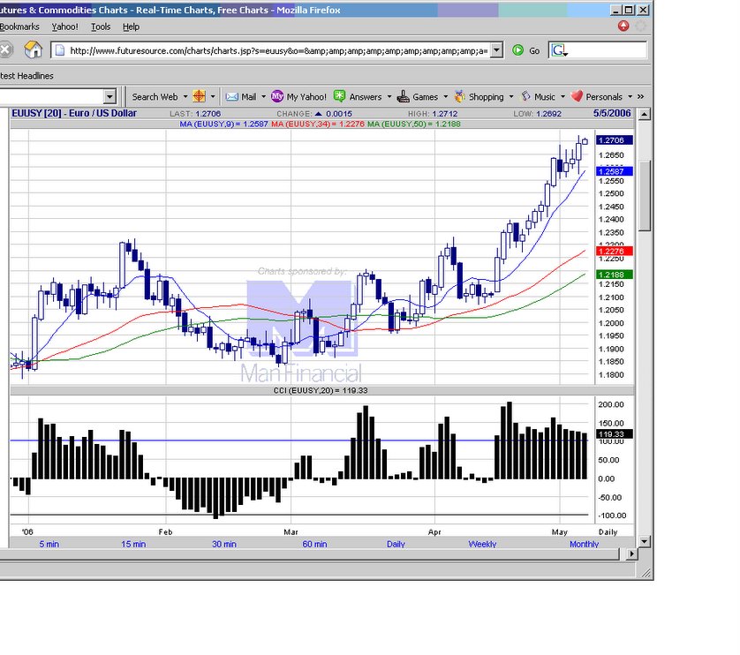Screen dimensions: 740x655
Task: Click the 5/5/2006 chart date
Action: click(612, 113)
